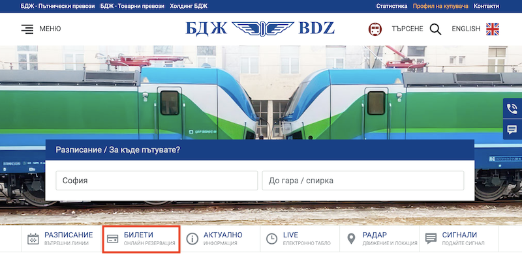522x266 pixels.
Task: Open the Статистика link
Action: [x=391, y=6]
